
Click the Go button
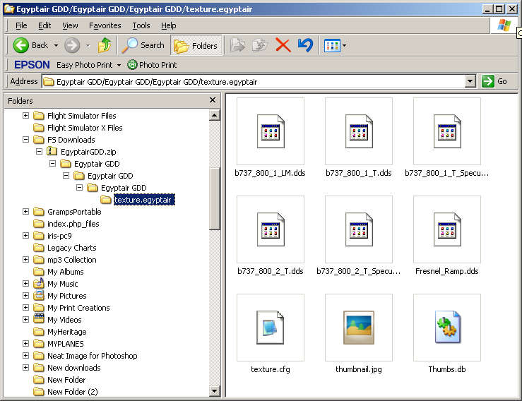494,82
